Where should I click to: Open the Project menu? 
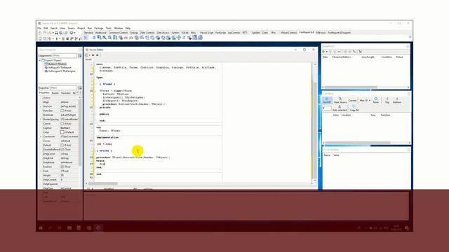pyautogui.click(x=81, y=28)
